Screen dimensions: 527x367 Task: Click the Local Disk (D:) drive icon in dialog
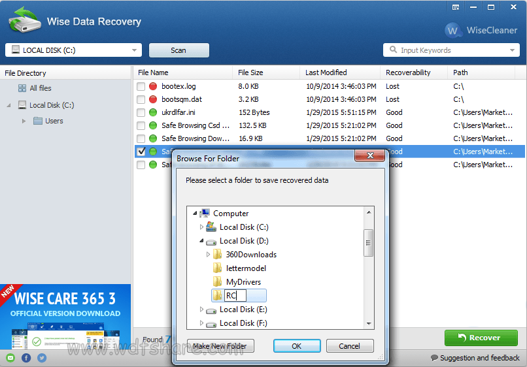tap(211, 242)
